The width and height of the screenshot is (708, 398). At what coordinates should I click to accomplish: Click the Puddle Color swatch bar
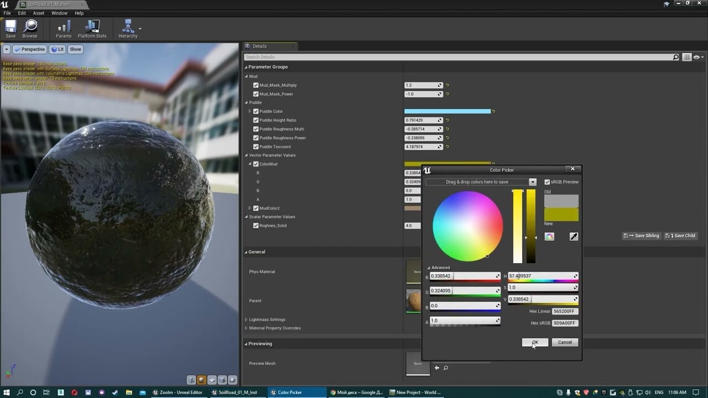click(x=447, y=112)
